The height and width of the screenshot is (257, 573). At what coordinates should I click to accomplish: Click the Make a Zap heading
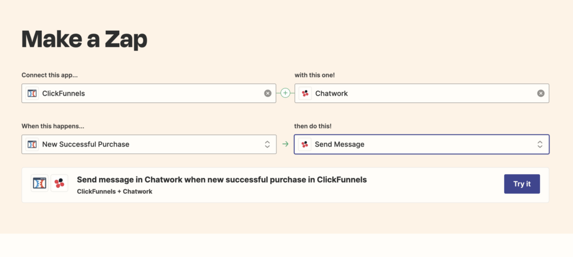click(84, 39)
